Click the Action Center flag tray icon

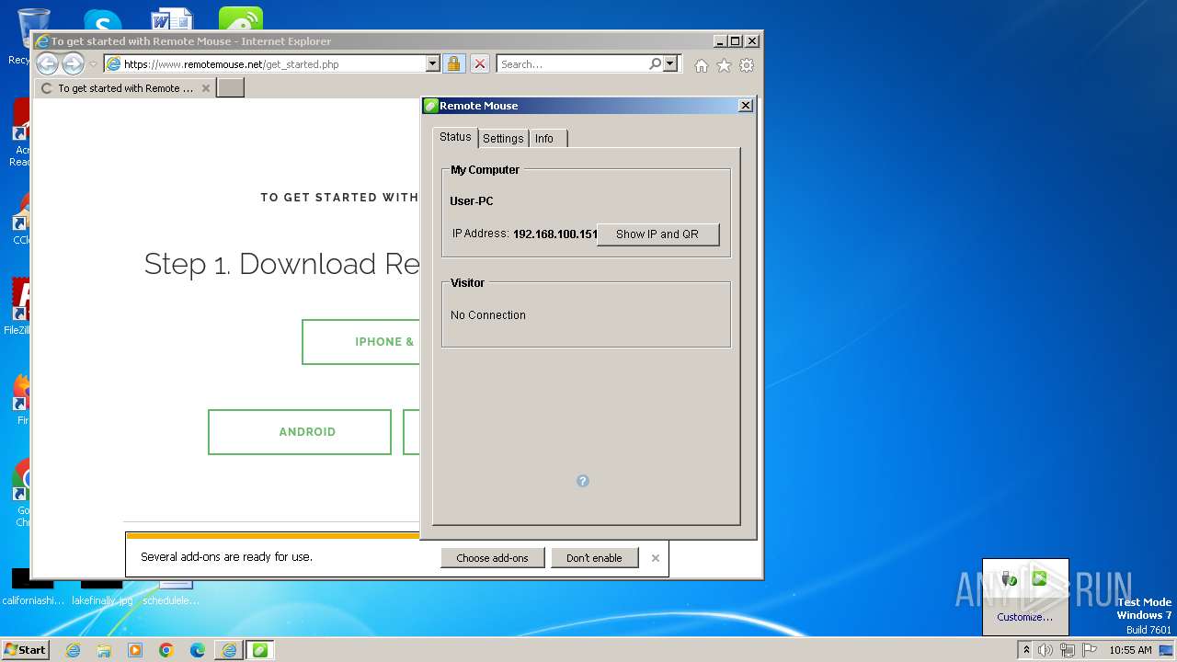1090,650
